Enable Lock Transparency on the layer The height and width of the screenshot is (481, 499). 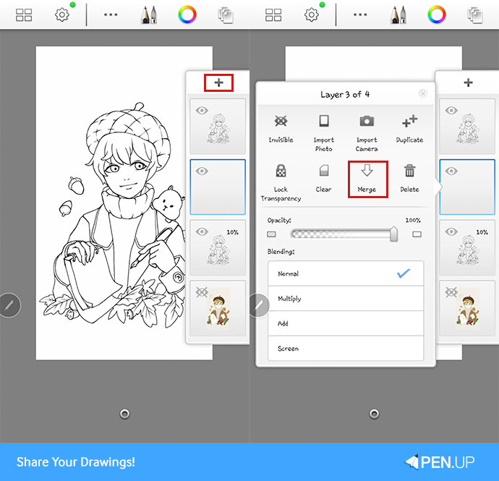(281, 182)
